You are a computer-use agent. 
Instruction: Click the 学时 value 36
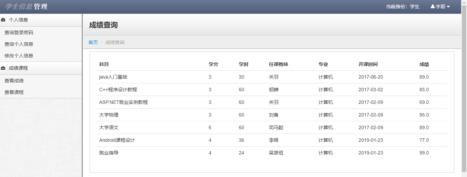click(x=242, y=140)
